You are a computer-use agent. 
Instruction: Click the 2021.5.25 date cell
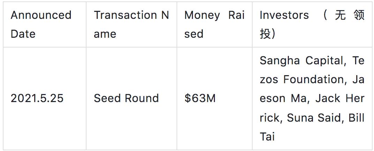tap(37, 99)
